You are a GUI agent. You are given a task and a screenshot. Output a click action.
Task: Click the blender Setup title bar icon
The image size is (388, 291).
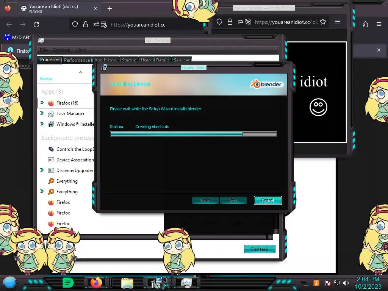[104, 67]
